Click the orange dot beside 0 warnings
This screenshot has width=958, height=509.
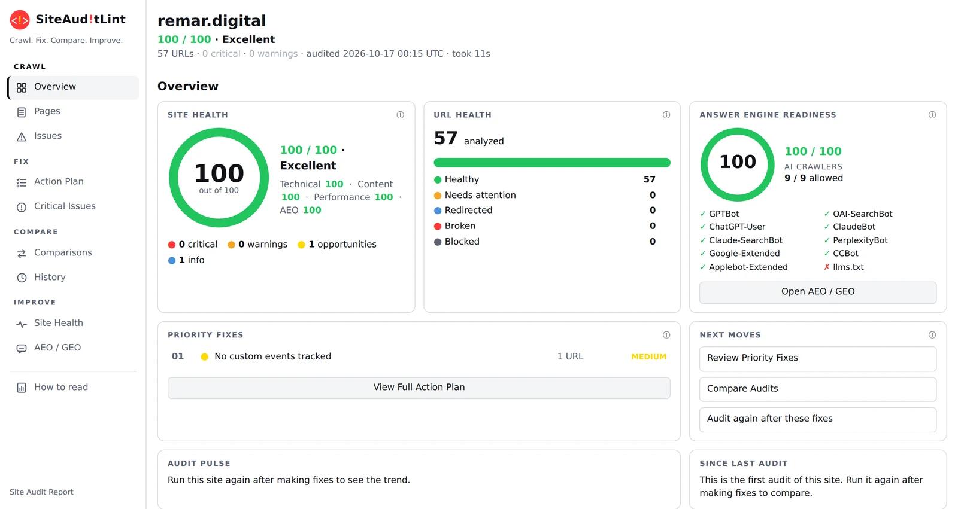pyautogui.click(x=231, y=245)
